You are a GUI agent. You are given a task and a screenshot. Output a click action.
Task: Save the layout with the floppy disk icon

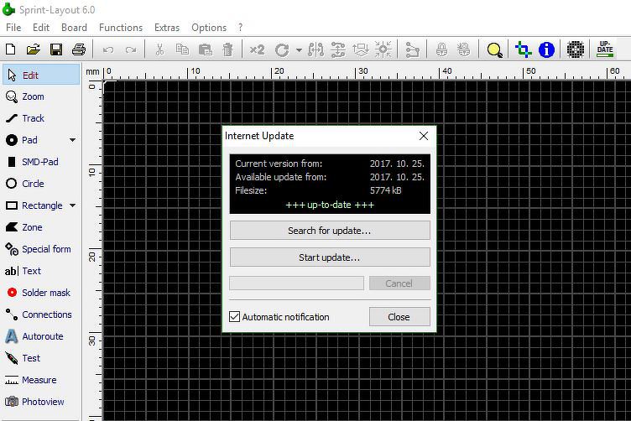[x=56, y=49]
